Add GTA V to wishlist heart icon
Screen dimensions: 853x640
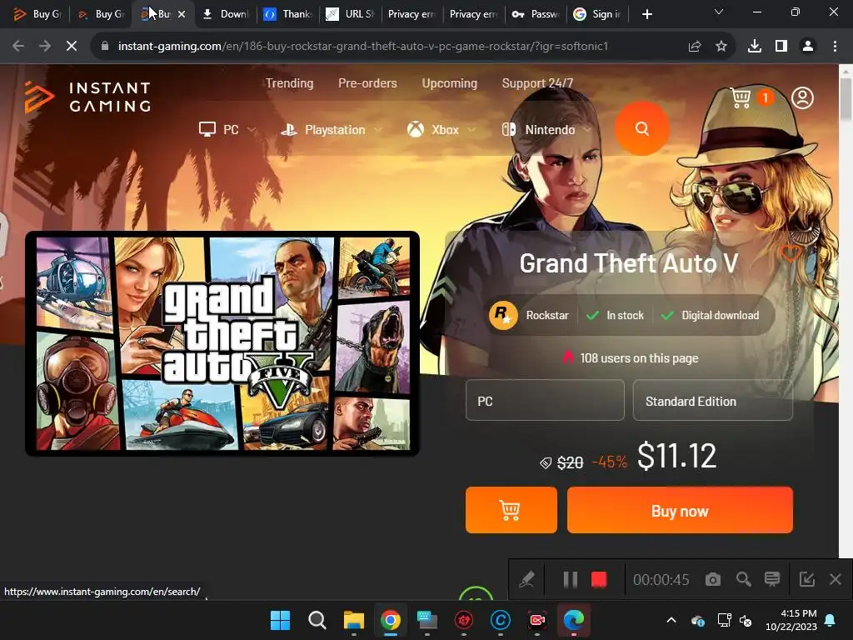[790, 252]
